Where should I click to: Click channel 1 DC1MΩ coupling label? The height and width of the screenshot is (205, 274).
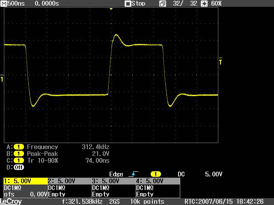click(x=12, y=188)
